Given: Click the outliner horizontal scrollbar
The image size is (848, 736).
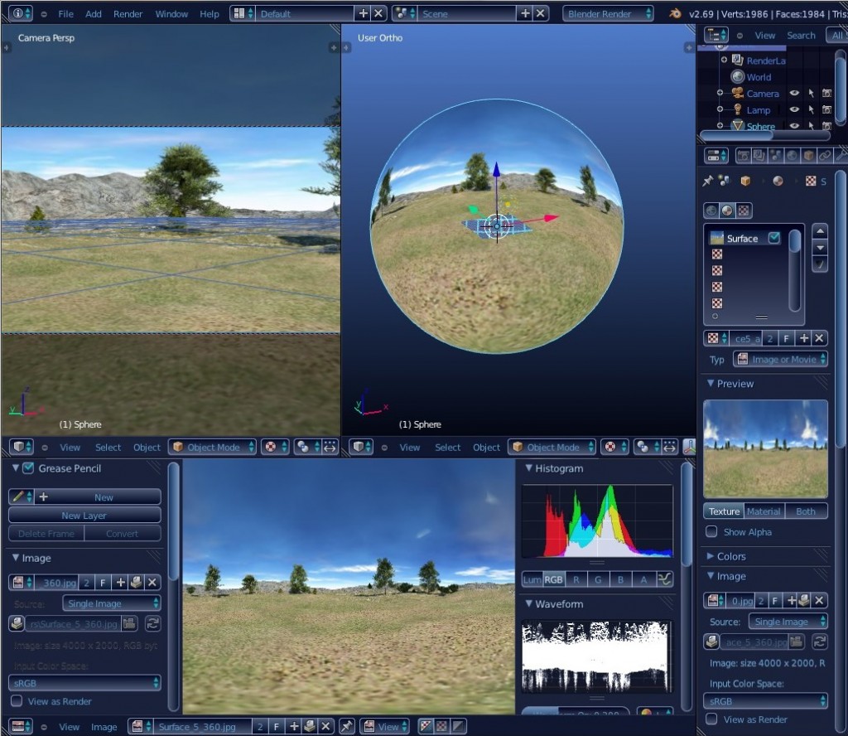Looking at the screenshot, I should (x=737, y=134).
